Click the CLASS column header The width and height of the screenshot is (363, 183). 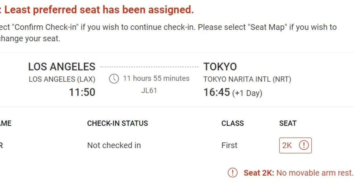click(x=233, y=123)
